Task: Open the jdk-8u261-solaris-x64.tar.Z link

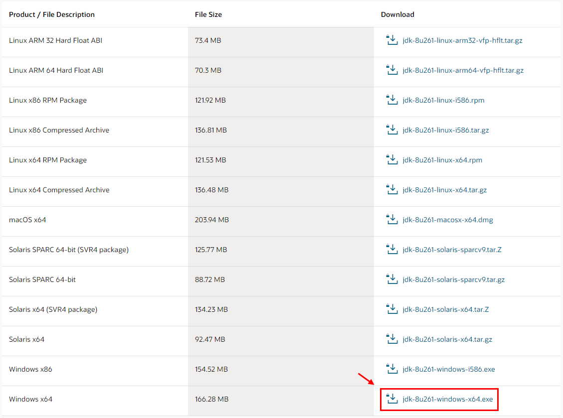Action: point(446,309)
